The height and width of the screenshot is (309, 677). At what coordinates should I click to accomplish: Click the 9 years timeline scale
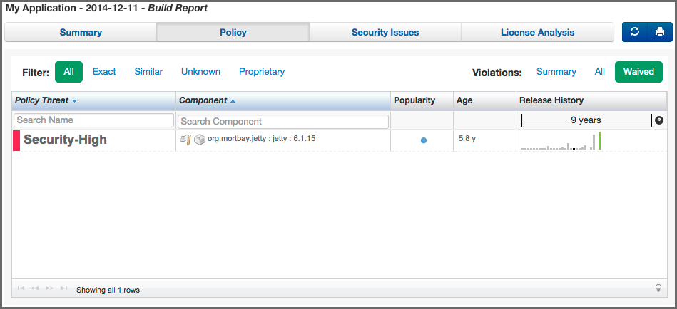(586, 120)
